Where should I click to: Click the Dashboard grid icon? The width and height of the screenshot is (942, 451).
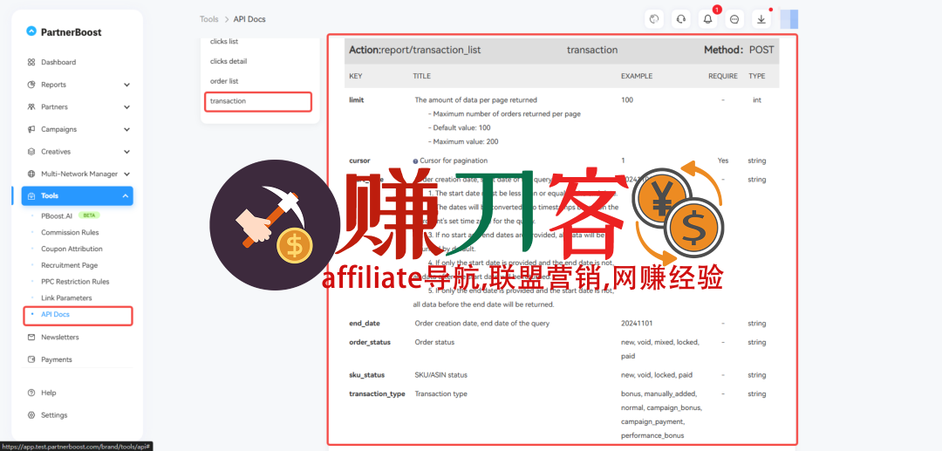tap(31, 63)
